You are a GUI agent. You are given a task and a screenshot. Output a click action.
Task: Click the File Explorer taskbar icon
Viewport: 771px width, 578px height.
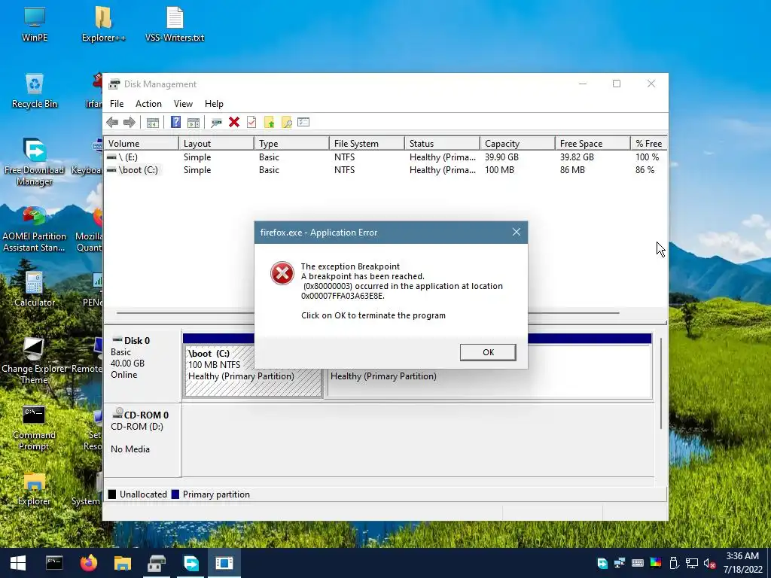[x=123, y=563]
